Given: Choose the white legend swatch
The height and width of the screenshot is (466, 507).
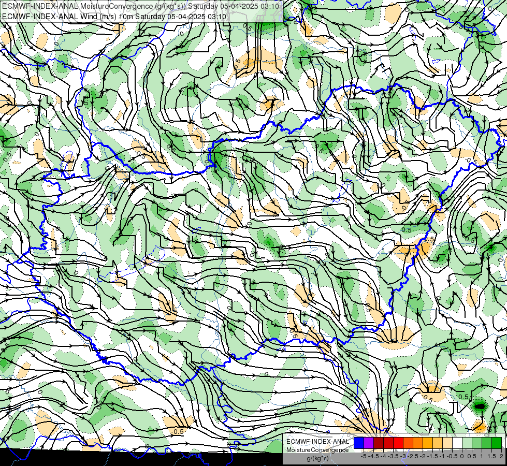Looking at the screenshot, I should (457, 443).
